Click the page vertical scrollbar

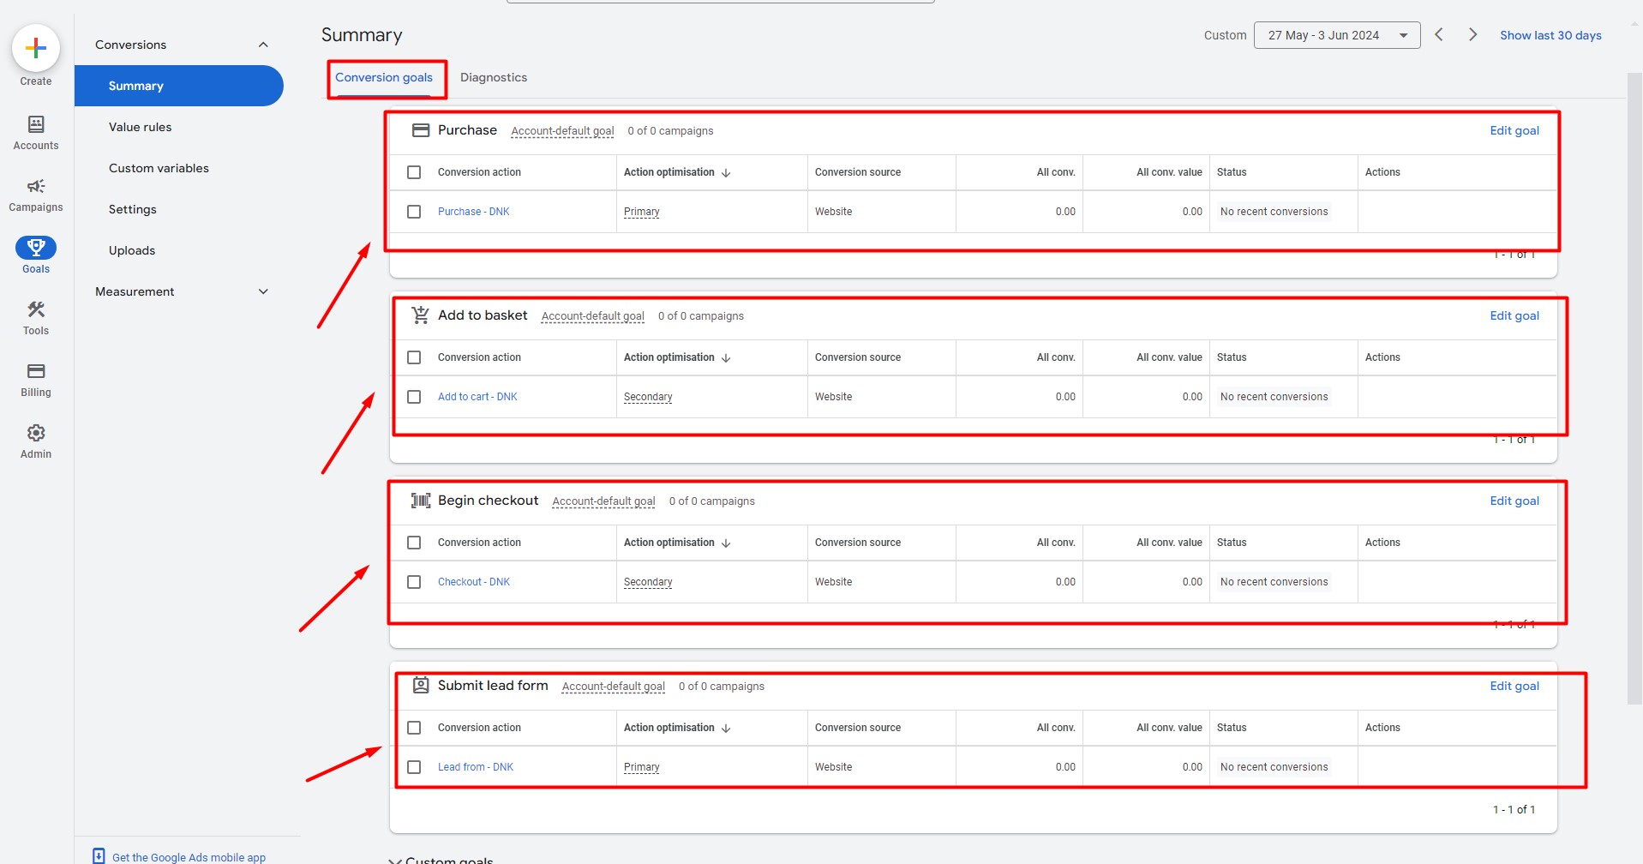1634,388
